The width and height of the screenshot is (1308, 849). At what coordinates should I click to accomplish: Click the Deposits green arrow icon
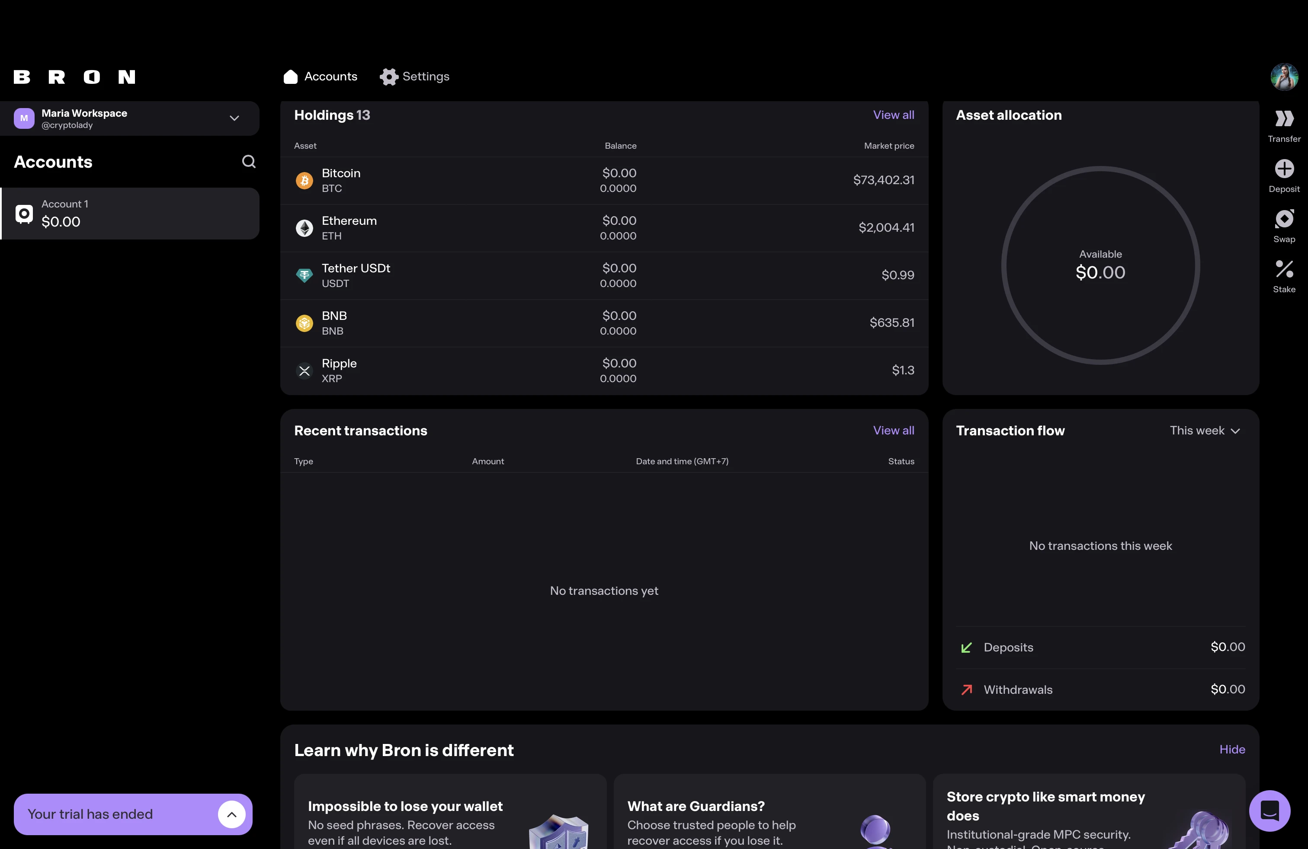966,648
